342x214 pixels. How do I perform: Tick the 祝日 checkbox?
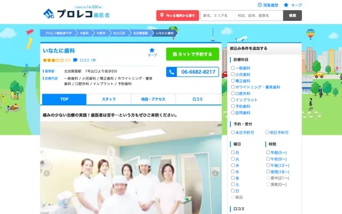233,197
